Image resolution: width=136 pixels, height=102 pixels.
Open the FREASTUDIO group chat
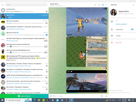(x=24, y=40)
